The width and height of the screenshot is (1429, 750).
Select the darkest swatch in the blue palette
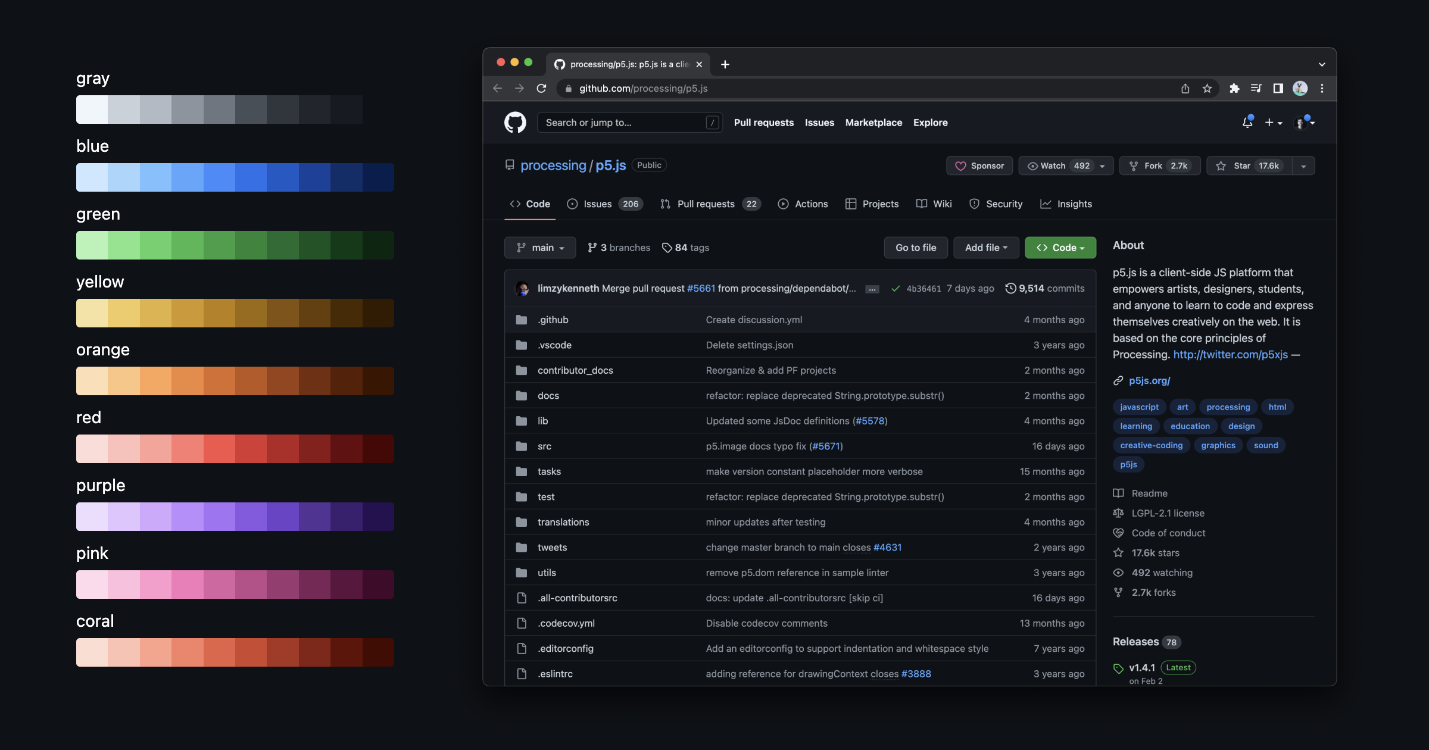coord(377,177)
